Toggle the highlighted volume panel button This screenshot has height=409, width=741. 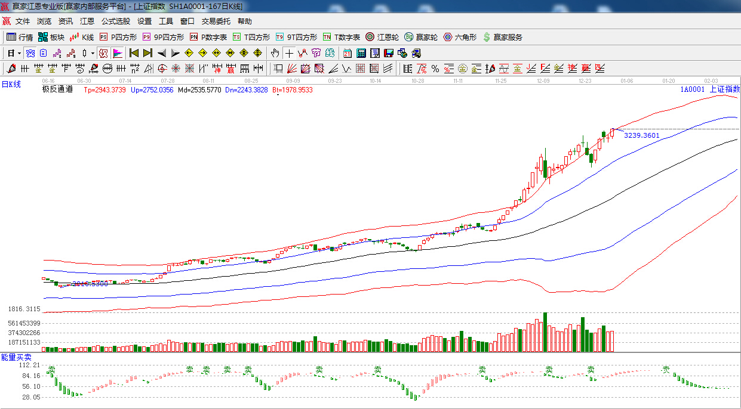[x=117, y=53]
